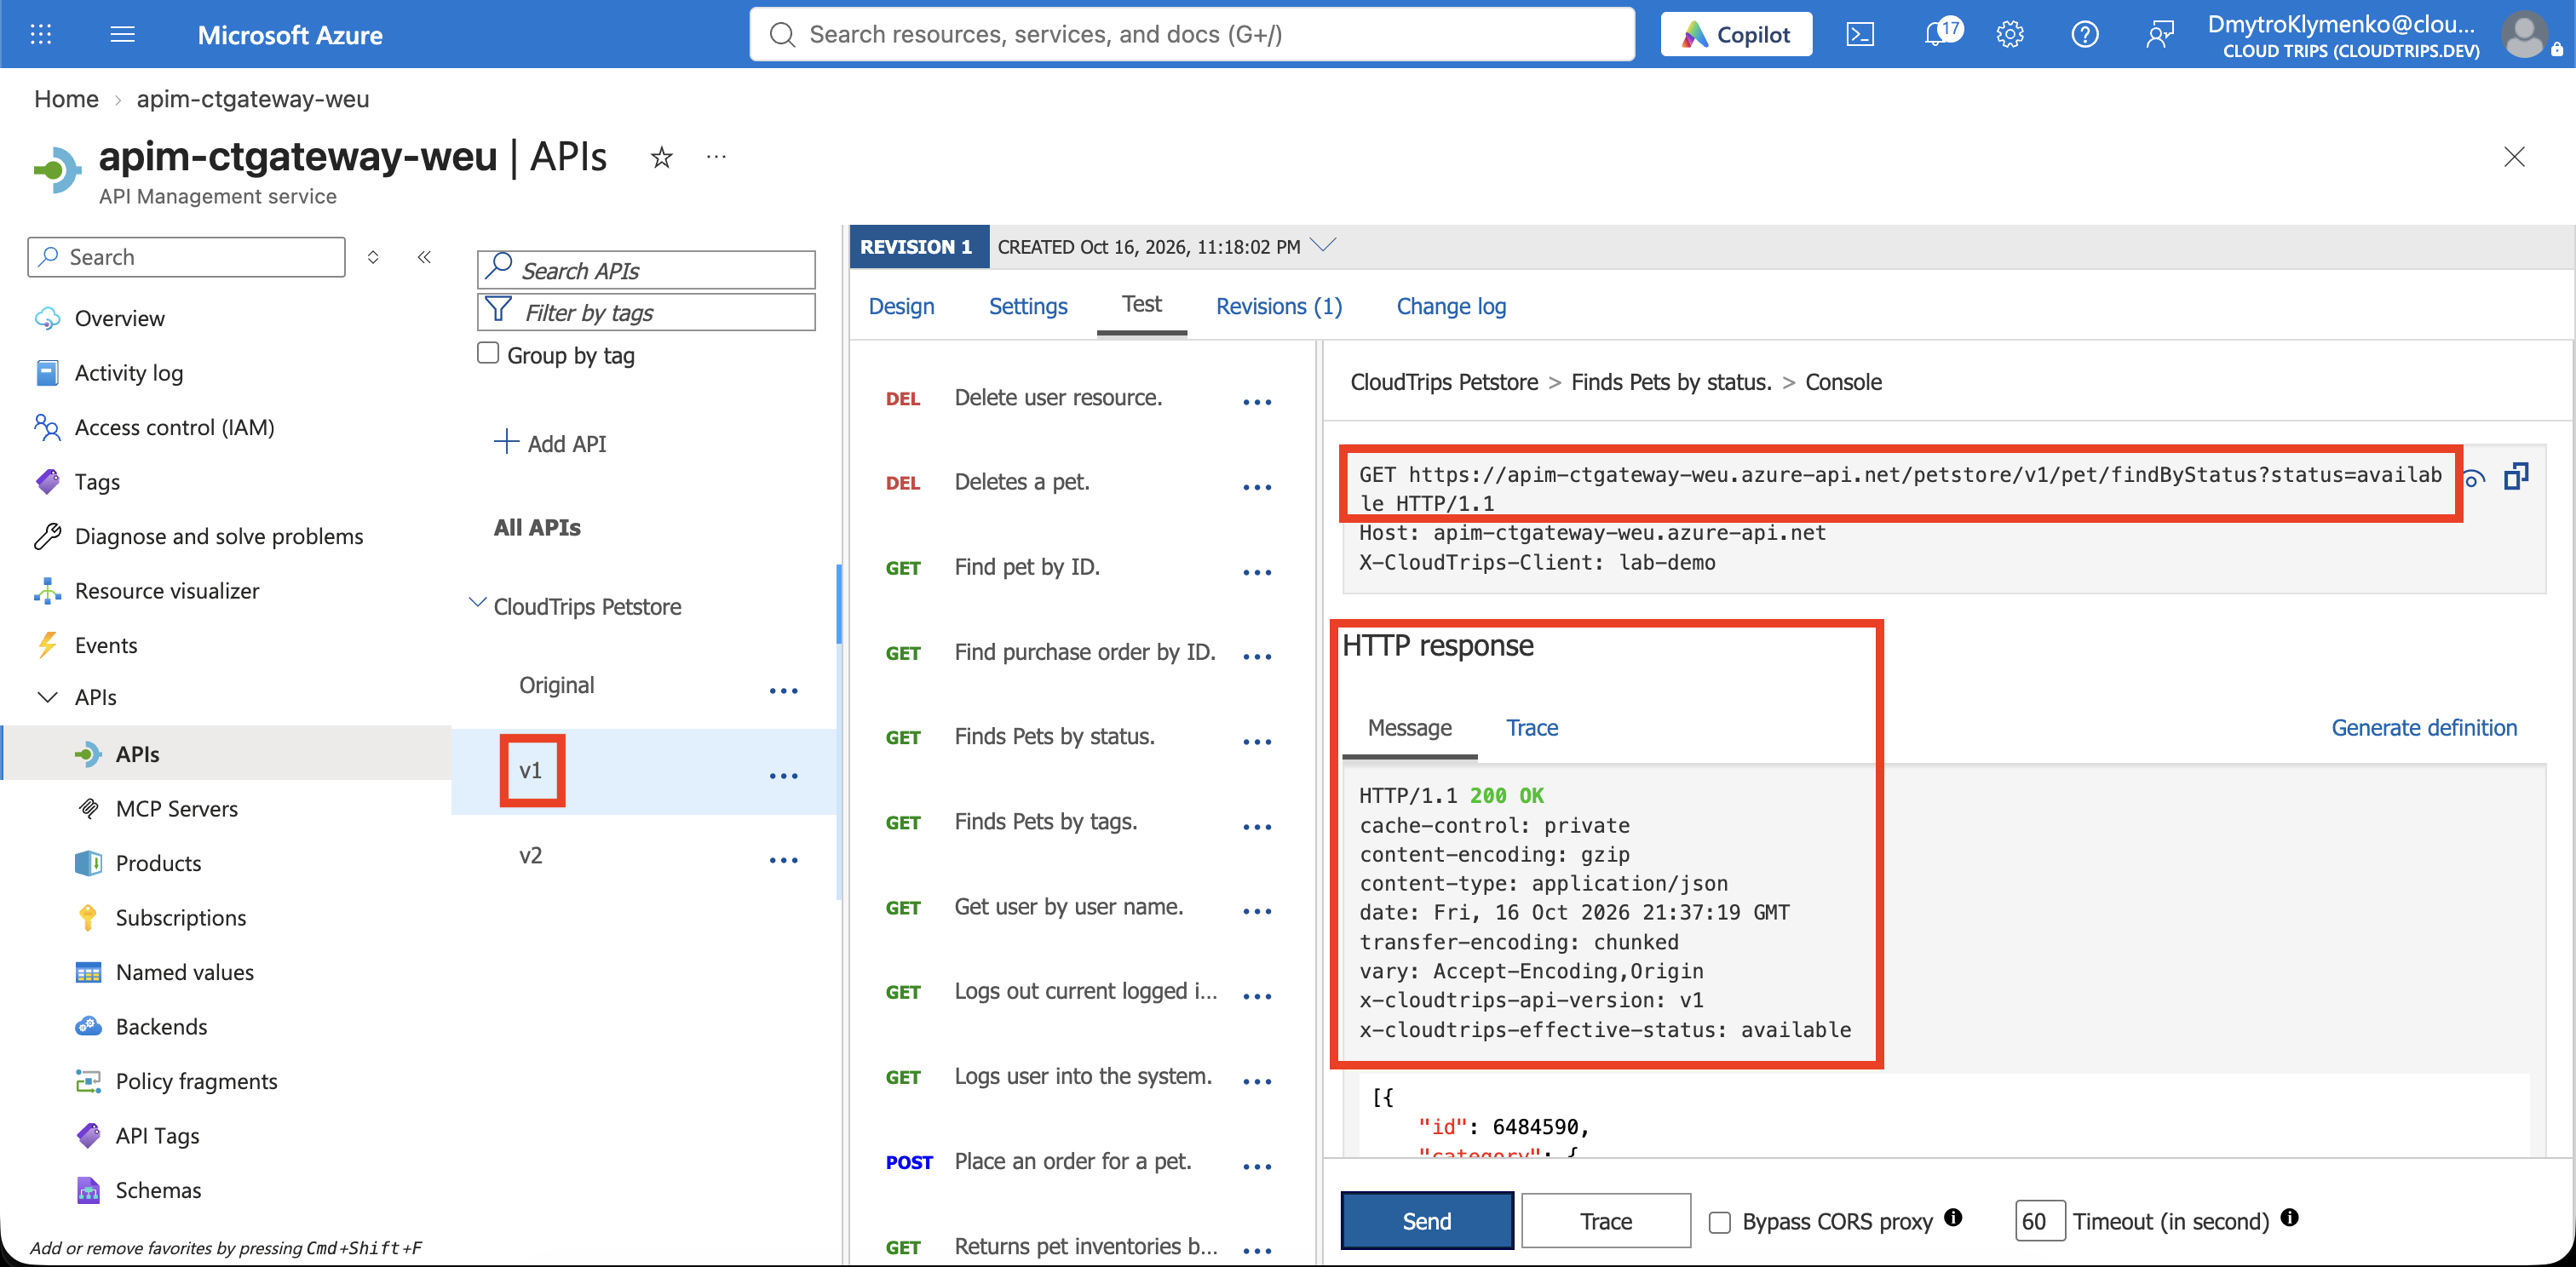2576x1267 pixels.
Task: Open Azure portal waffle apps menu
Action: 41,35
